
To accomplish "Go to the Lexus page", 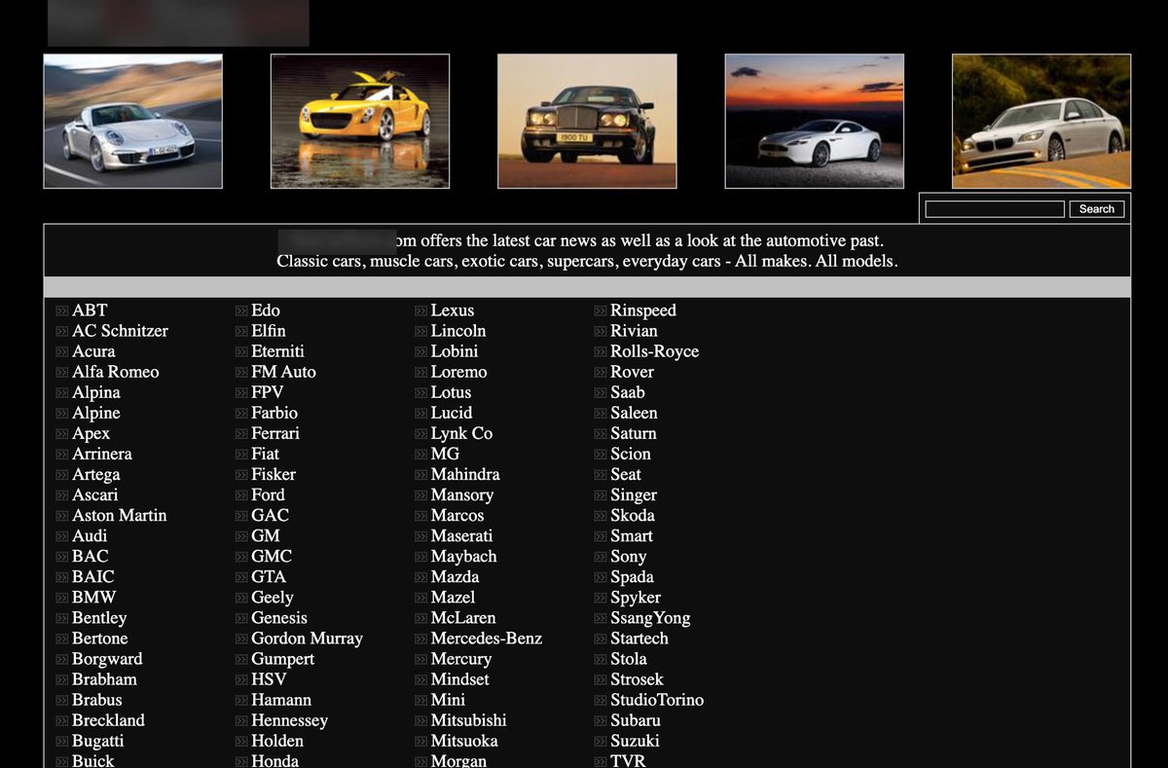I will click(x=453, y=311).
